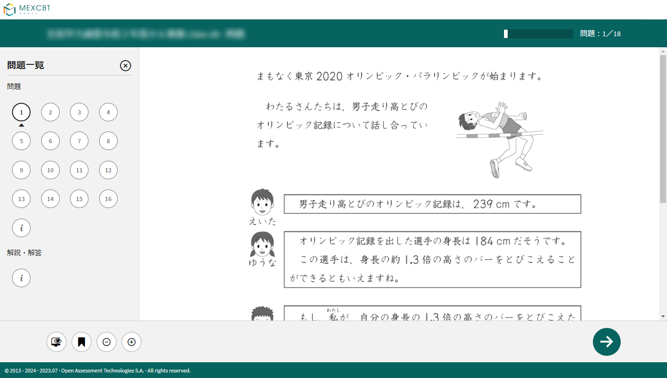Open the info icon under 解説・解答
The height and width of the screenshot is (378, 667).
[21, 278]
